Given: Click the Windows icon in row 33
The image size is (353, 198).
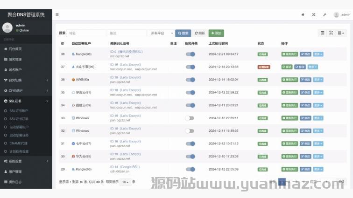Looking at the screenshot, I should [x=73, y=118].
